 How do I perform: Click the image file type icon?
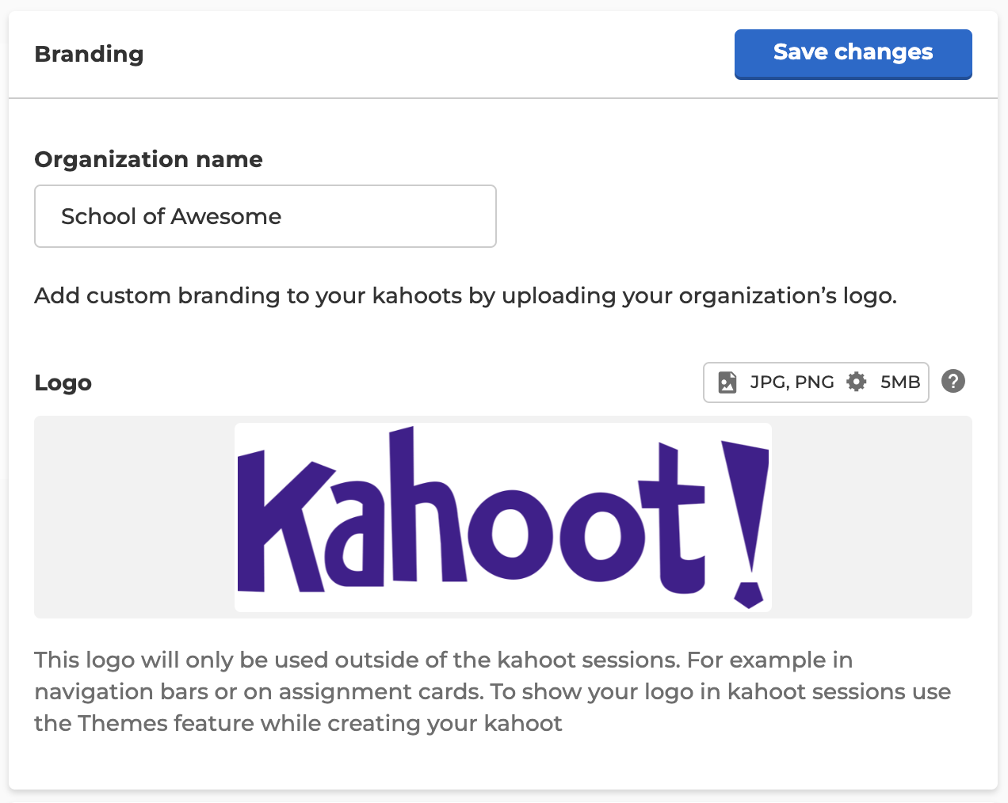[727, 382]
